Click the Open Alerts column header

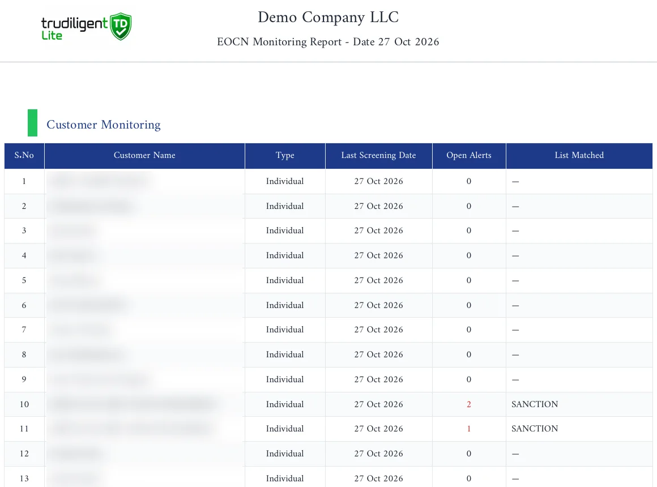tap(469, 156)
